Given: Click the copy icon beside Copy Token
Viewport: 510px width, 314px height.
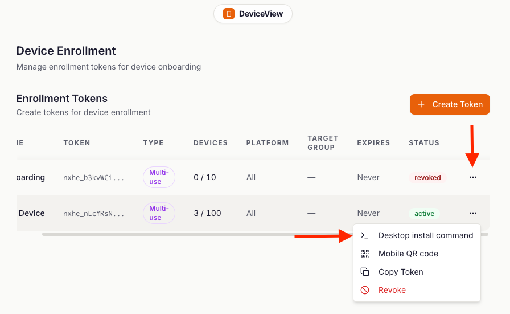Looking at the screenshot, I should click(x=365, y=272).
